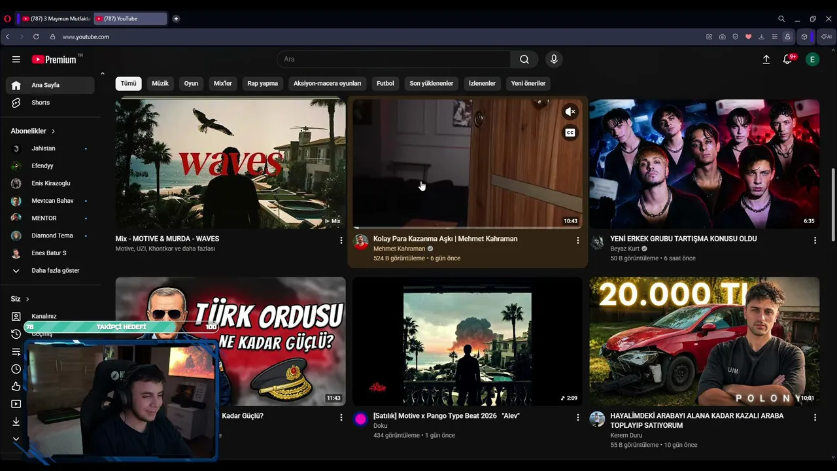Switch to '3 Maymun Mutfakta' browser tab
This screenshot has width=837, height=471.
56,19
